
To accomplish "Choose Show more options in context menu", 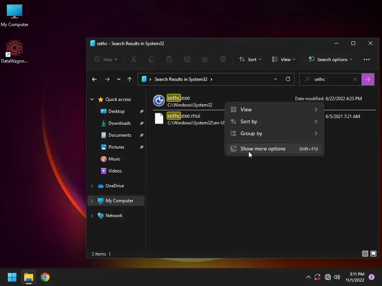I will pyautogui.click(x=274, y=149).
